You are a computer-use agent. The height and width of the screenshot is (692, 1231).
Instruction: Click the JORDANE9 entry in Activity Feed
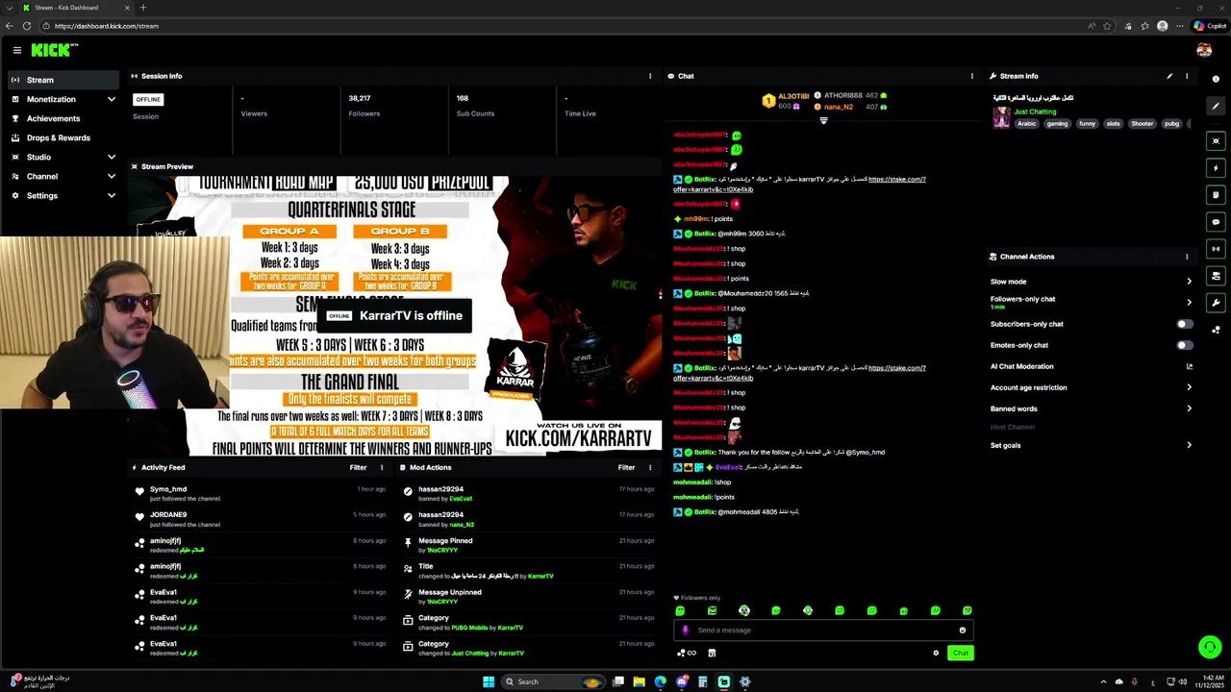[260, 519]
